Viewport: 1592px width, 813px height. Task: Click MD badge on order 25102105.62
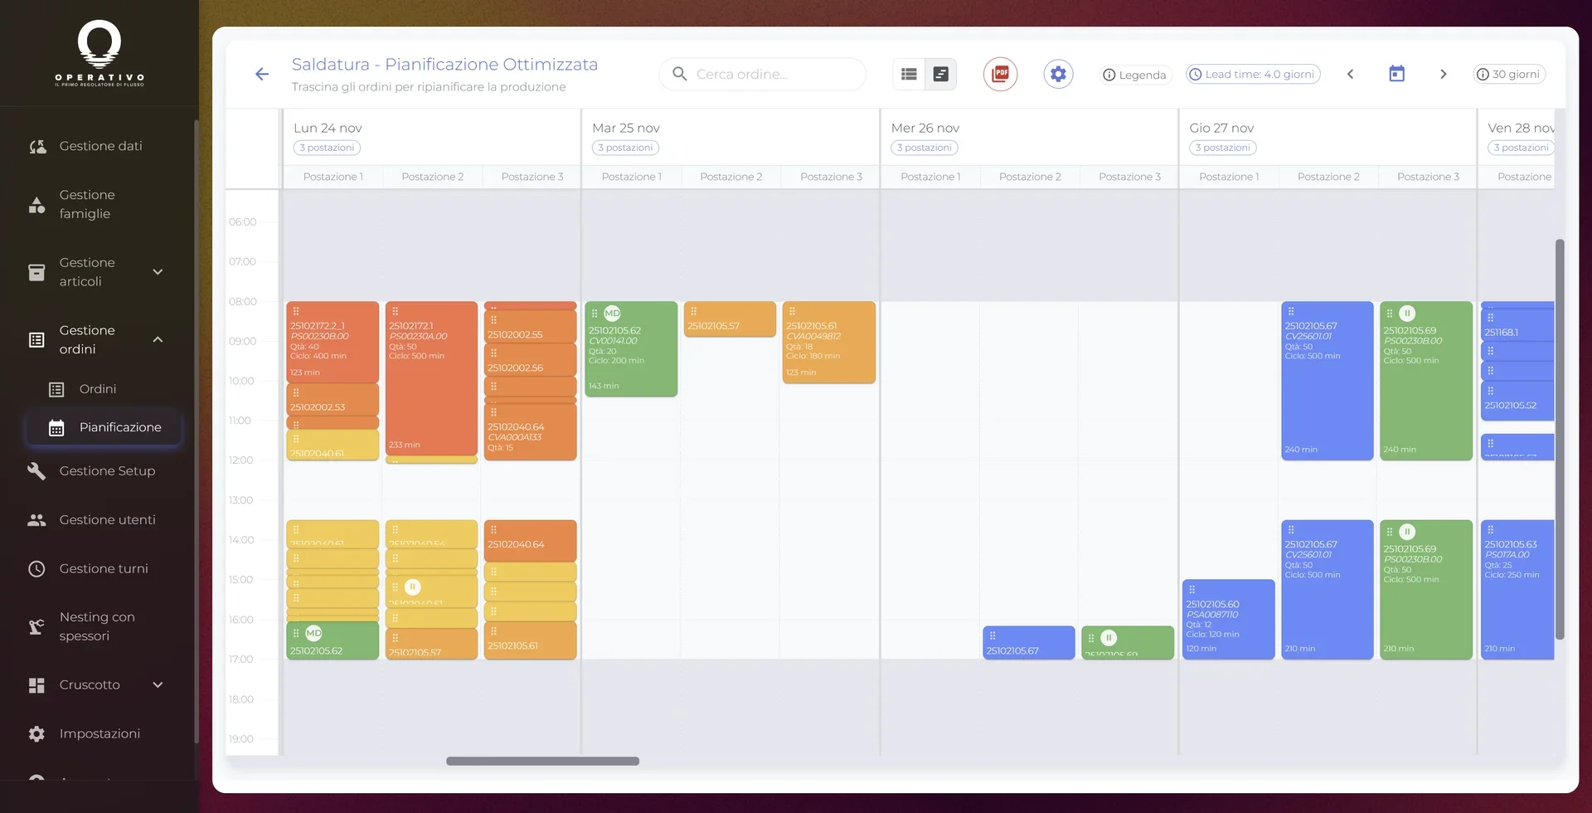[x=613, y=314]
